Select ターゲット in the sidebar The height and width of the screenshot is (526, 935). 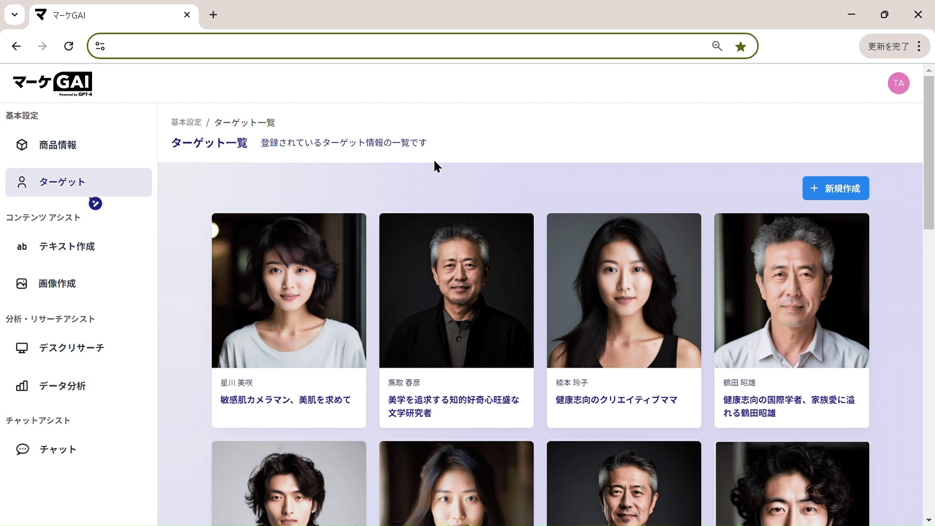tap(78, 182)
